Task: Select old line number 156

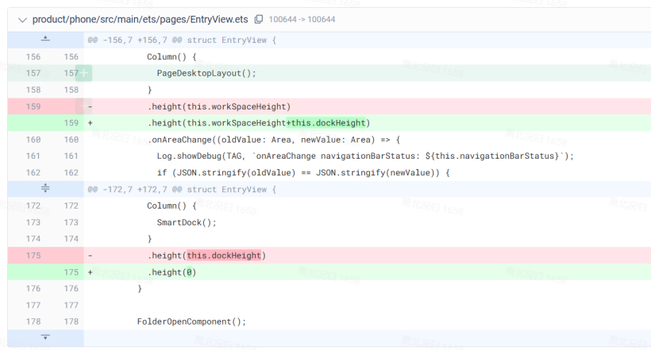Action: (33, 57)
